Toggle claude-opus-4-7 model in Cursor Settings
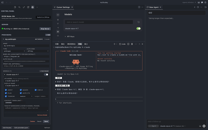208x130 pixels. coord(138,29)
